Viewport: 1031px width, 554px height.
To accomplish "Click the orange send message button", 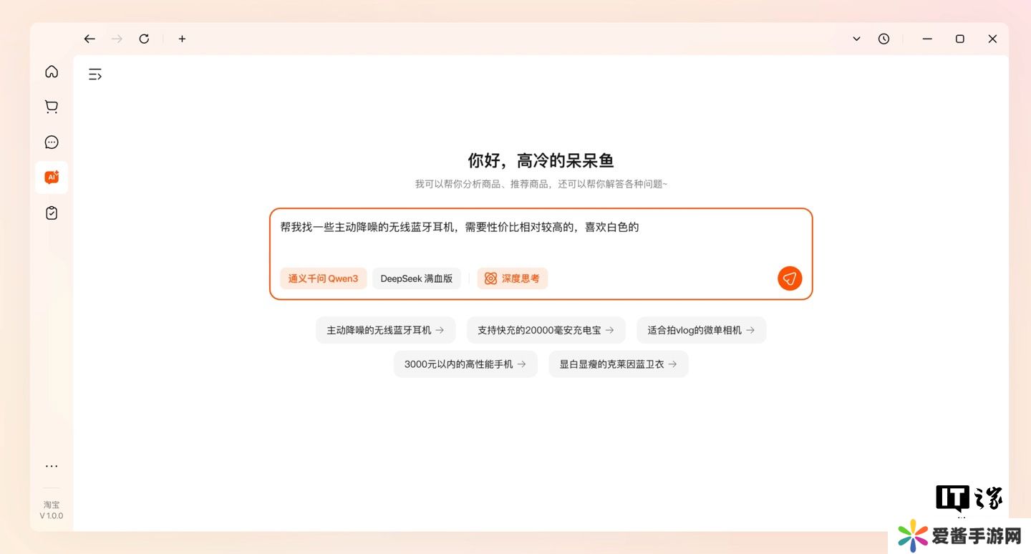I will (x=790, y=278).
